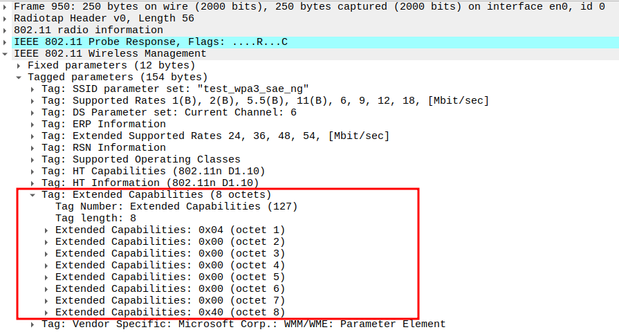This screenshot has width=619, height=332.
Task: Expand the Vendor Specific Microsoft WMM/WME tag
Action: pyautogui.click(x=33, y=324)
